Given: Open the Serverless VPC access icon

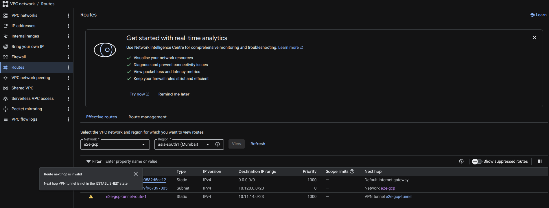Looking at the screenshot, I should 5,99.
